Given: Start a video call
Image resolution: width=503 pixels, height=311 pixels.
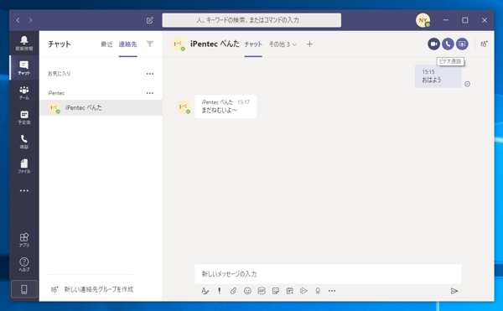Looking at the screenshot, I should [433, 44].
